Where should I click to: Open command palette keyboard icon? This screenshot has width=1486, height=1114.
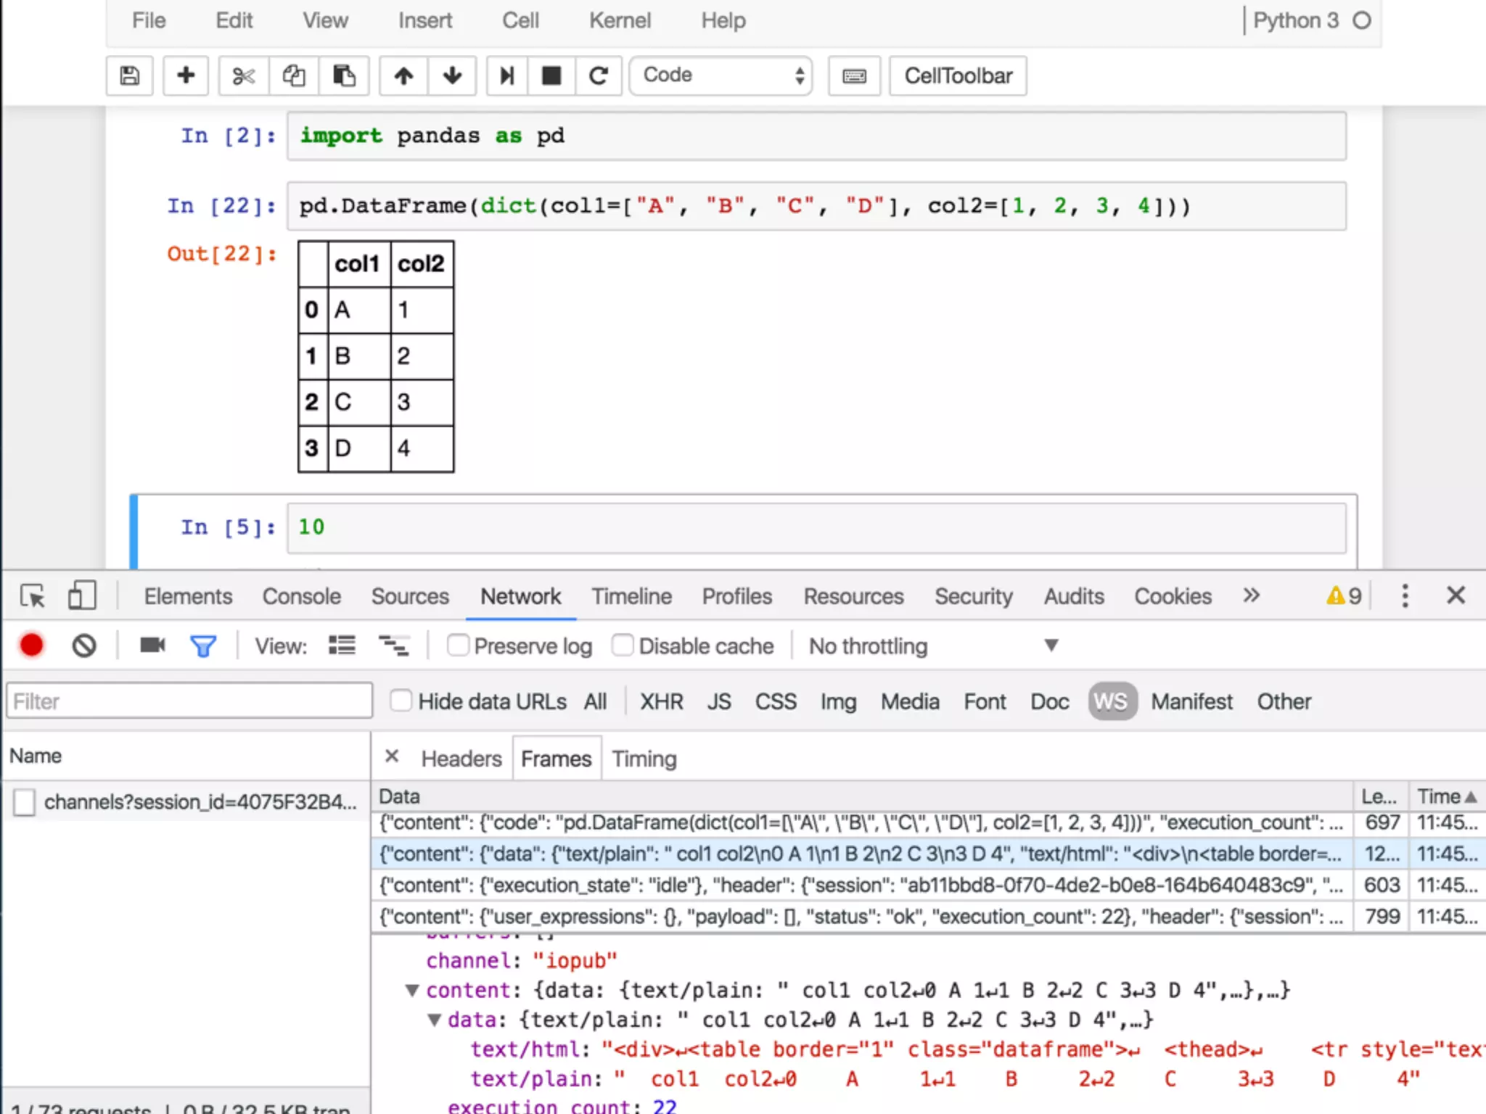click(x=854, y=75)
